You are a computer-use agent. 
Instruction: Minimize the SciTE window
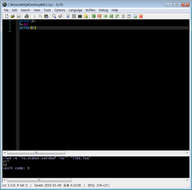pyautogui.click(x=169, y=5)
